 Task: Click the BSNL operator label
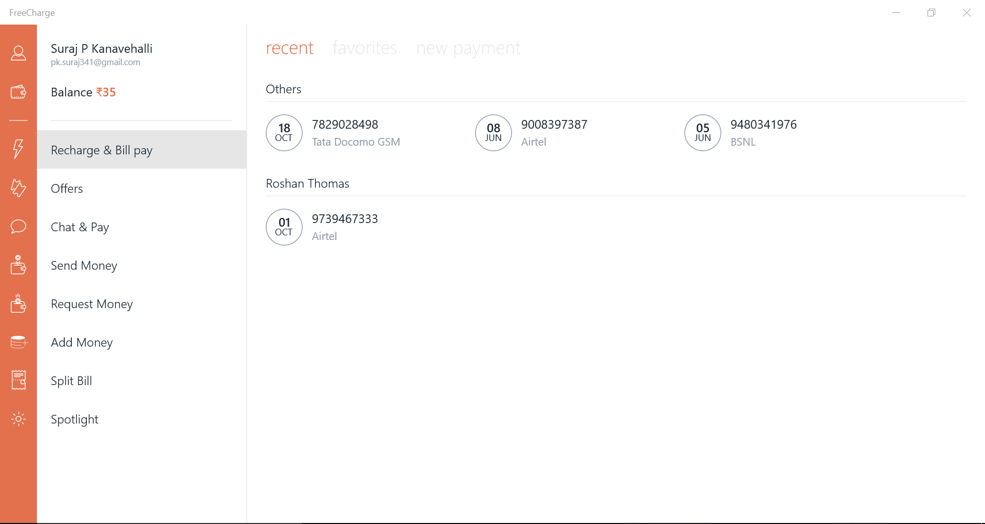(743, 142)
